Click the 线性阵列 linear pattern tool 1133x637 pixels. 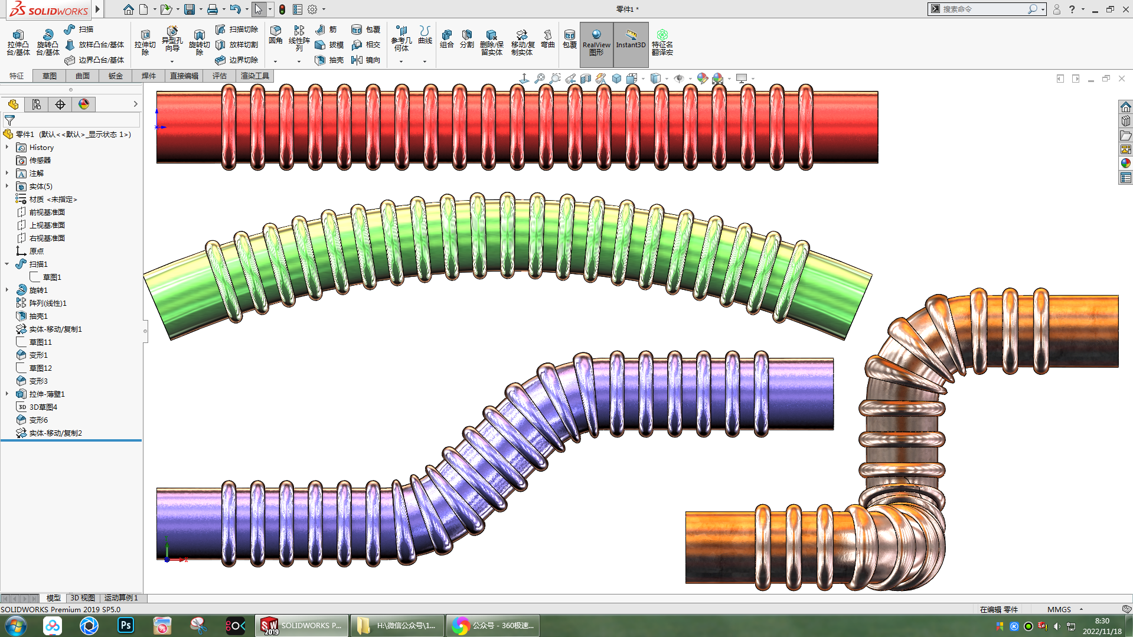pyautogui.click(x=299, y=39)
